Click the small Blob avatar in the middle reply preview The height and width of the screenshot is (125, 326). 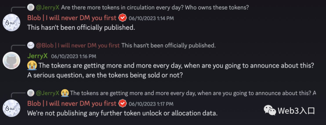point(31,45)
